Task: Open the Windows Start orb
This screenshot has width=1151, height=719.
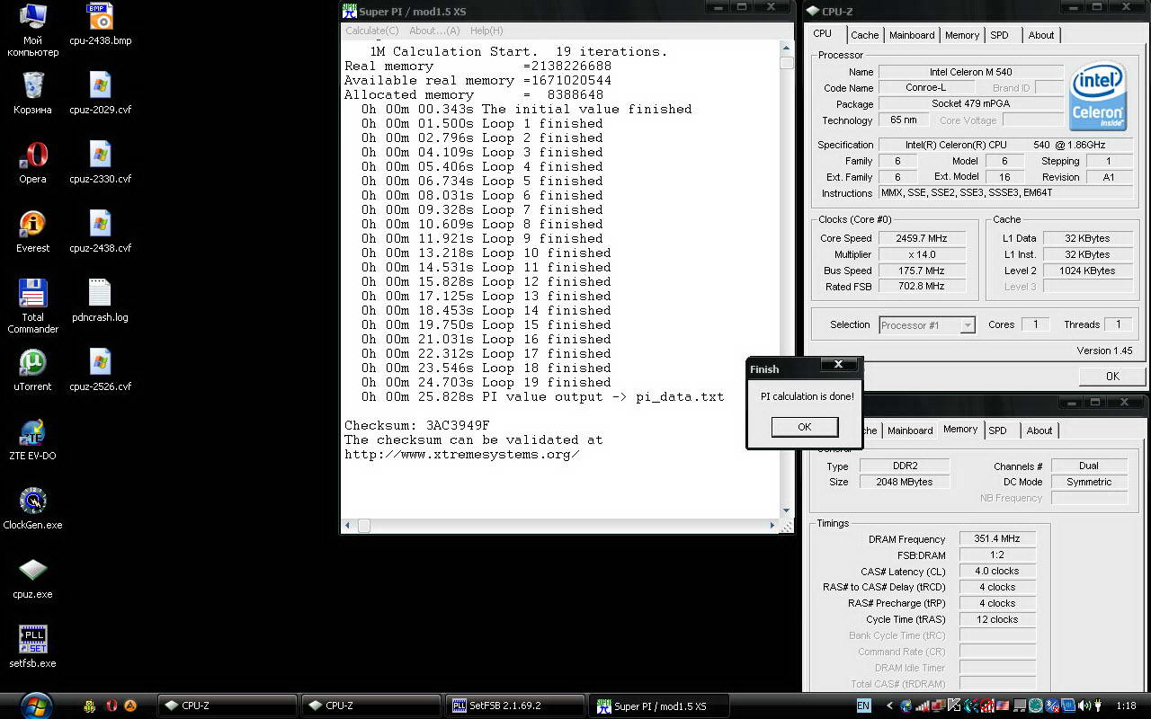Action: [36, 706]
